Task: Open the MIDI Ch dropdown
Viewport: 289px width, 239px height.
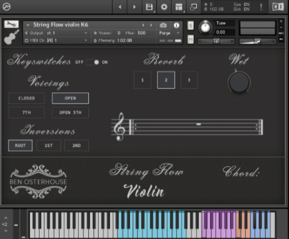Action: click(56, 40)
